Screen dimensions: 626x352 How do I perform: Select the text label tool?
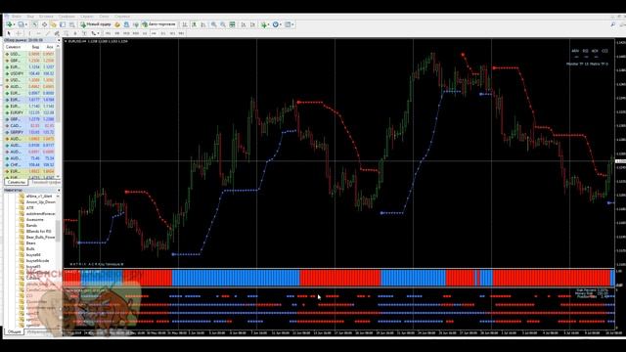click(x=84, y=33)
